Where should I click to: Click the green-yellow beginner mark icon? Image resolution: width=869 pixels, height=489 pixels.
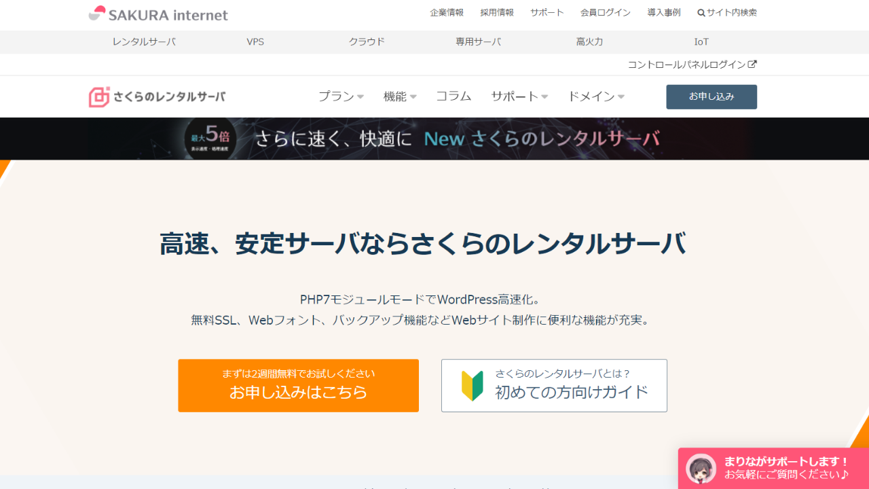(x=472, y=386)
